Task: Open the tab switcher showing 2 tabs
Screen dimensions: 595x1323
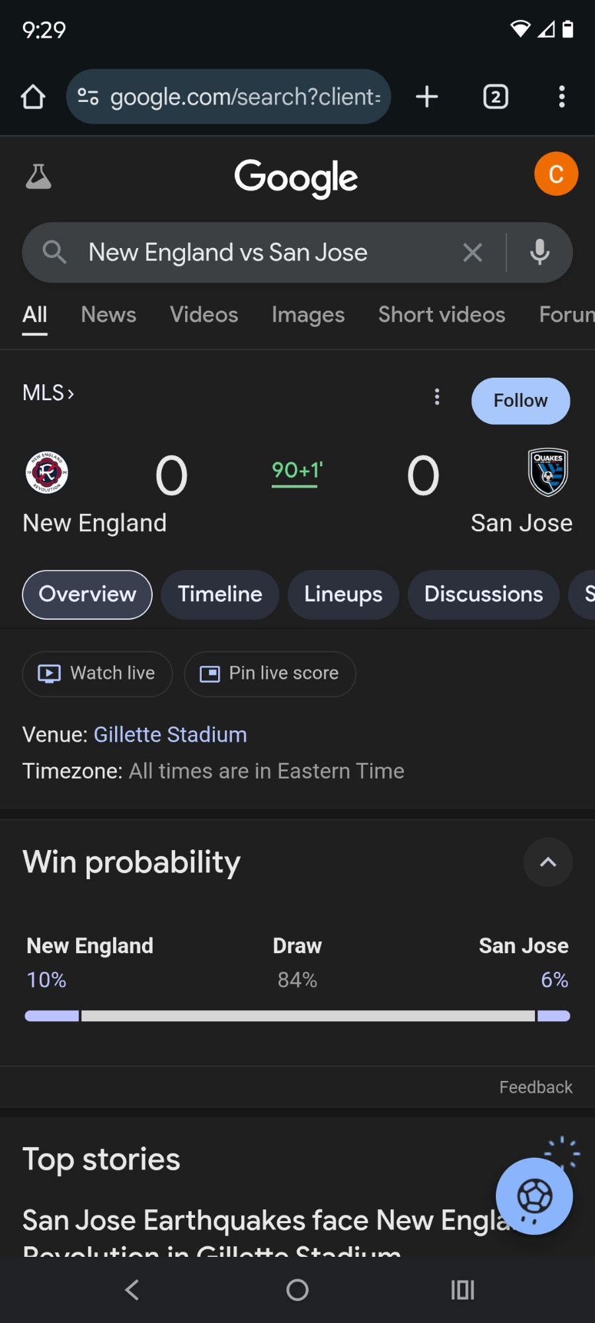Action: click(x=496, y=97)
